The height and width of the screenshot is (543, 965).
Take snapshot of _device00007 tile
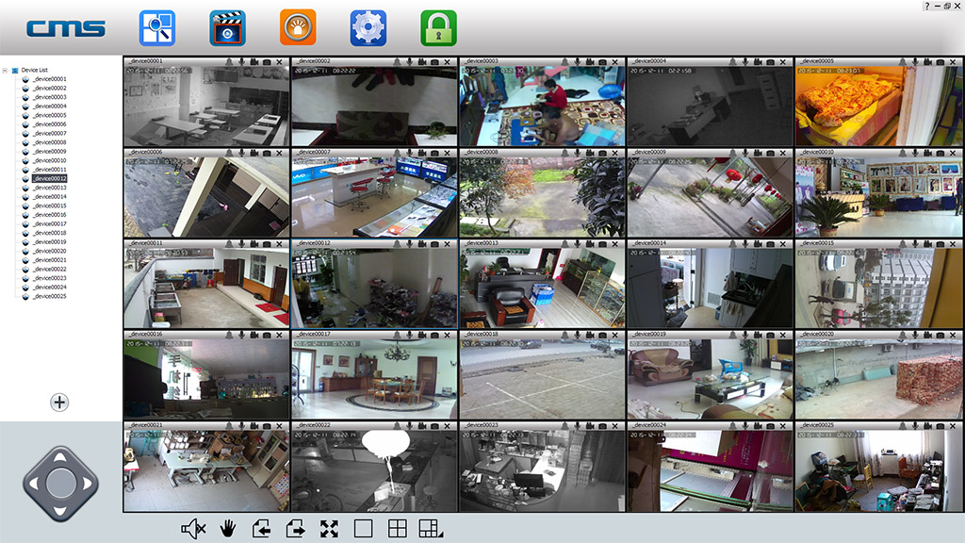tap(434, 154)
